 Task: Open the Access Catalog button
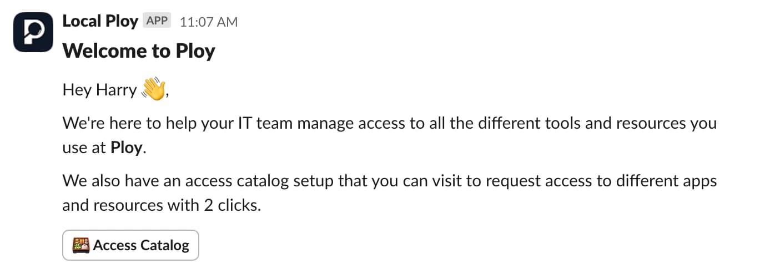[130, 245]
